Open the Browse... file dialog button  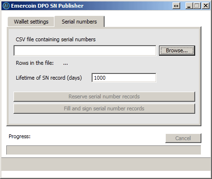coord(177,50)
